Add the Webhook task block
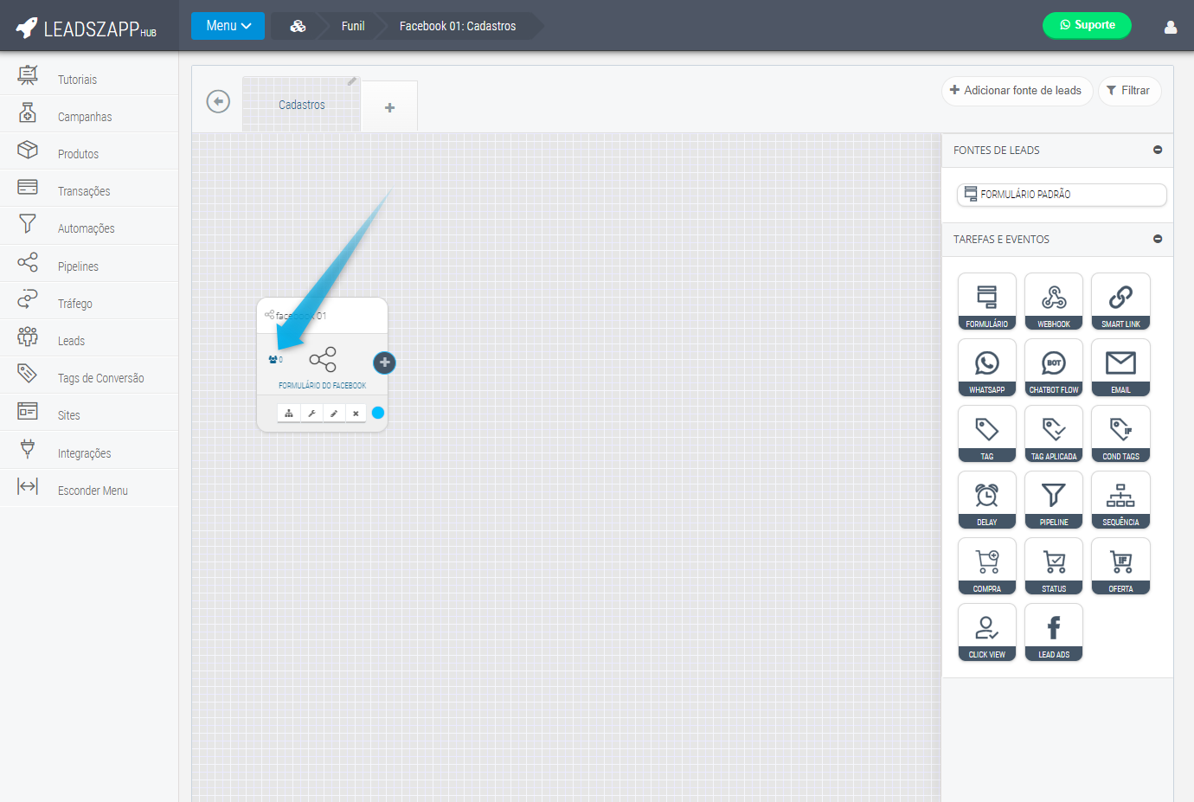This screenshot has width=1194, height=802. 1053,301
